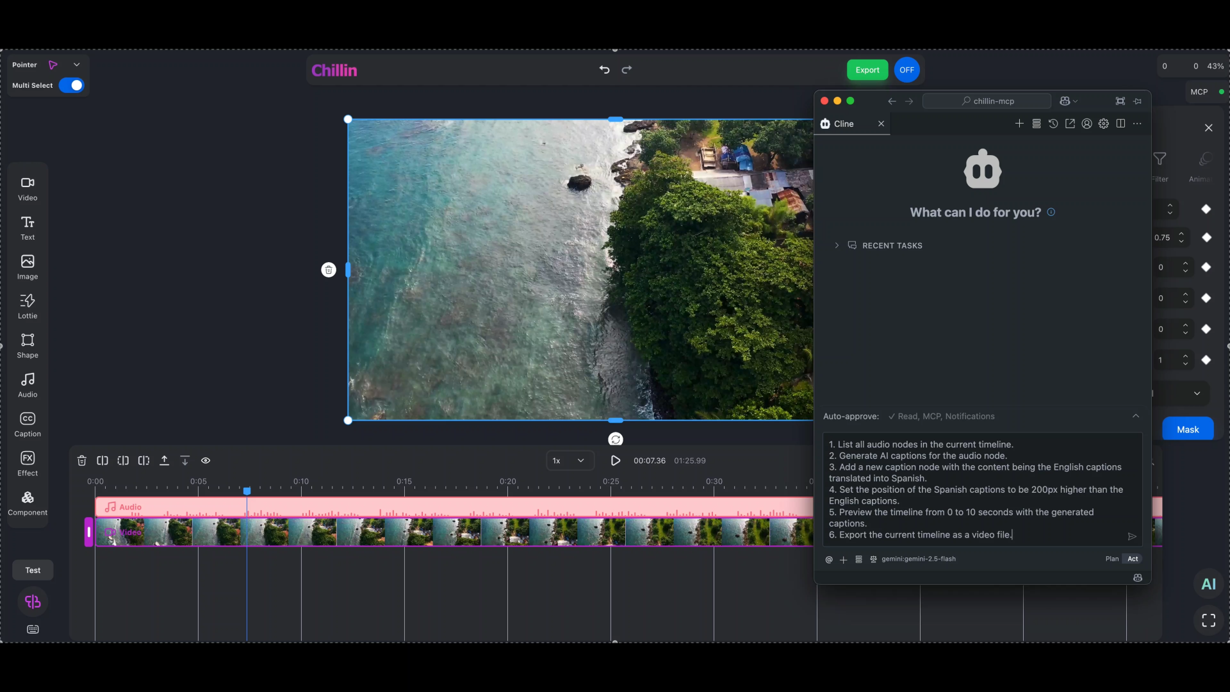This screenshot has height=692, width=1230.
Task: Select the Shape tool in sidebar
Action: (x=28, y=346)
